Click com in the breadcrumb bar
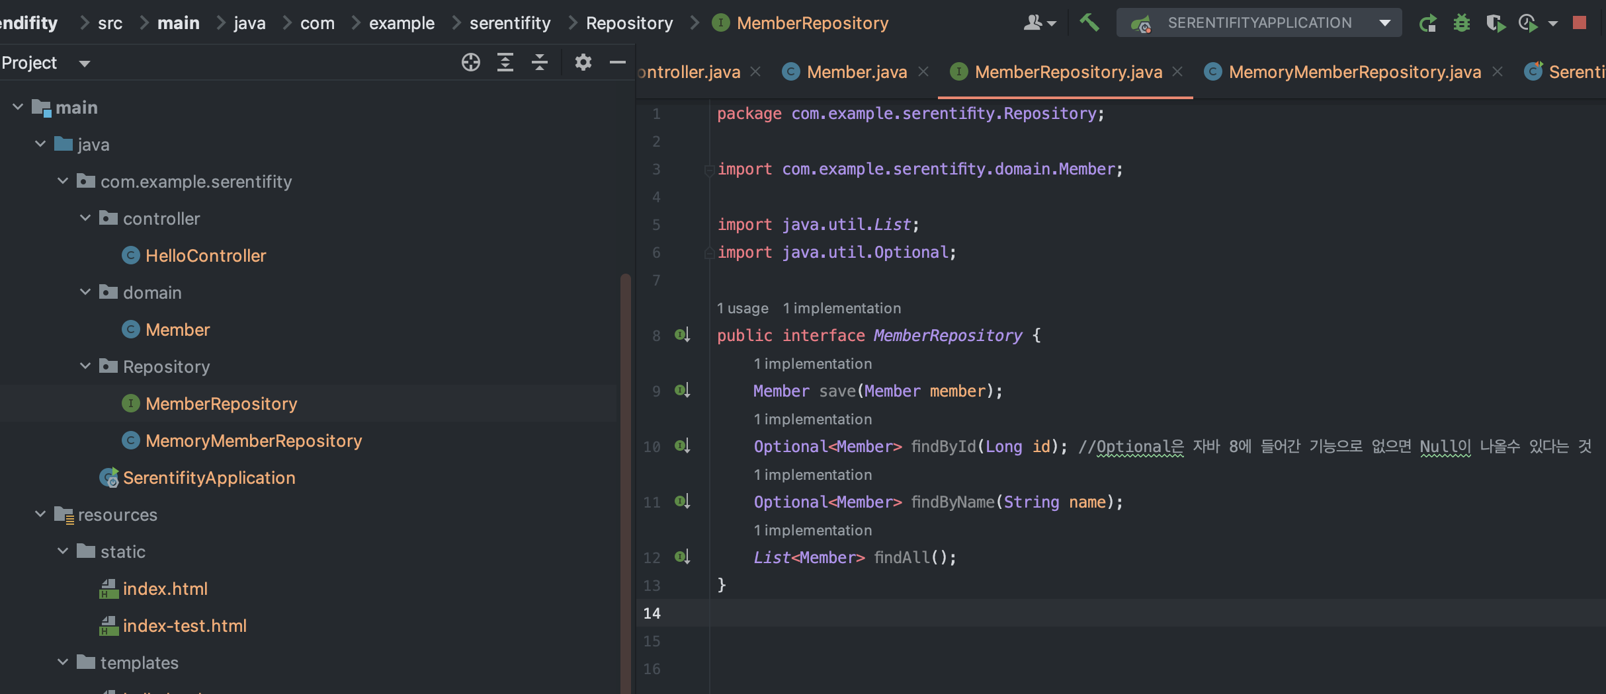The height and width of the screenshot is (694, 1606). (x=317, y=23)
